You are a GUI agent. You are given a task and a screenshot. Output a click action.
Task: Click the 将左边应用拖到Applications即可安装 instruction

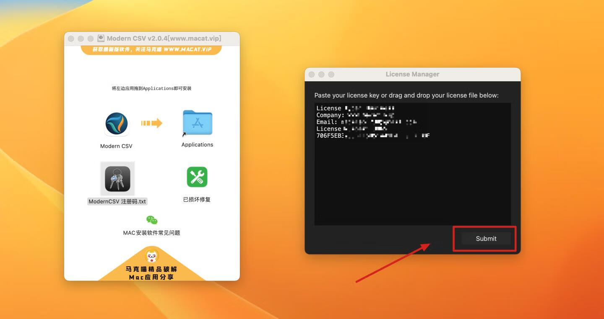pos(151,88)
